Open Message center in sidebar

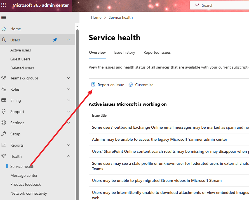point(24,175)
